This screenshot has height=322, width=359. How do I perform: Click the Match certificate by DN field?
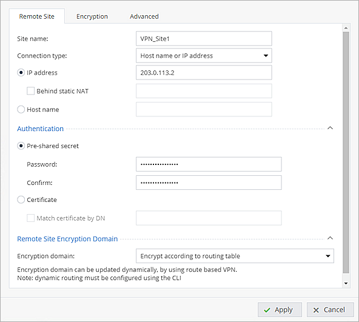[x=209, y=218]
